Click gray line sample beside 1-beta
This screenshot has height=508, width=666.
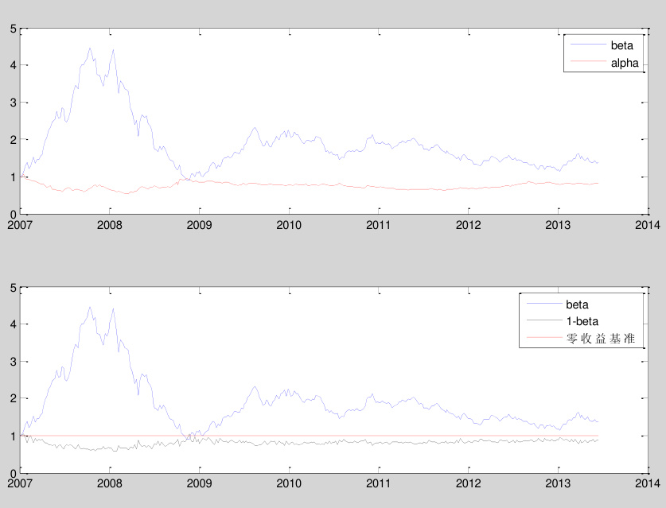(x=542, y=321)
